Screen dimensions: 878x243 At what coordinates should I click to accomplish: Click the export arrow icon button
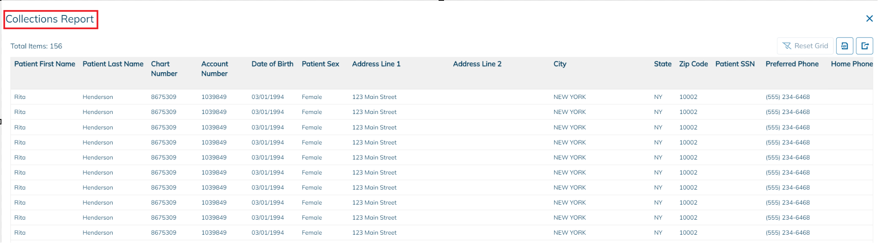(x=864, y=46)
